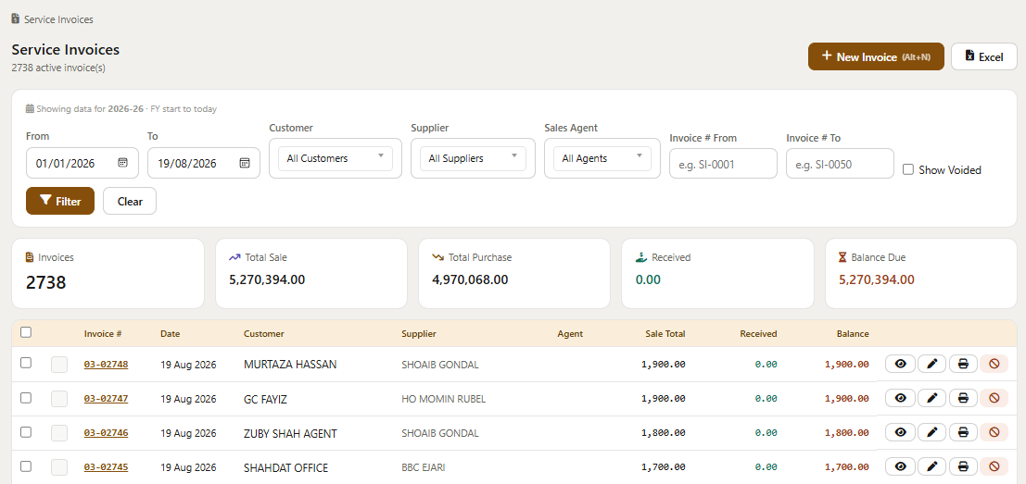Viewport: 1026px width, 484px height.
Task: Click the Sale Total column header
Action: coord(665,334)
